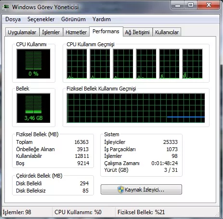Viewport: 223px width, 219px height.
Task: Open the Dosya menu
Action: tap(13, 19)
